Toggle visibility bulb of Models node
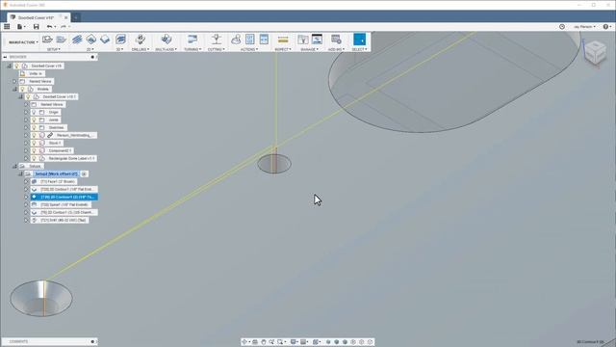This screenshot has height=347, width=616. point(22,90)
